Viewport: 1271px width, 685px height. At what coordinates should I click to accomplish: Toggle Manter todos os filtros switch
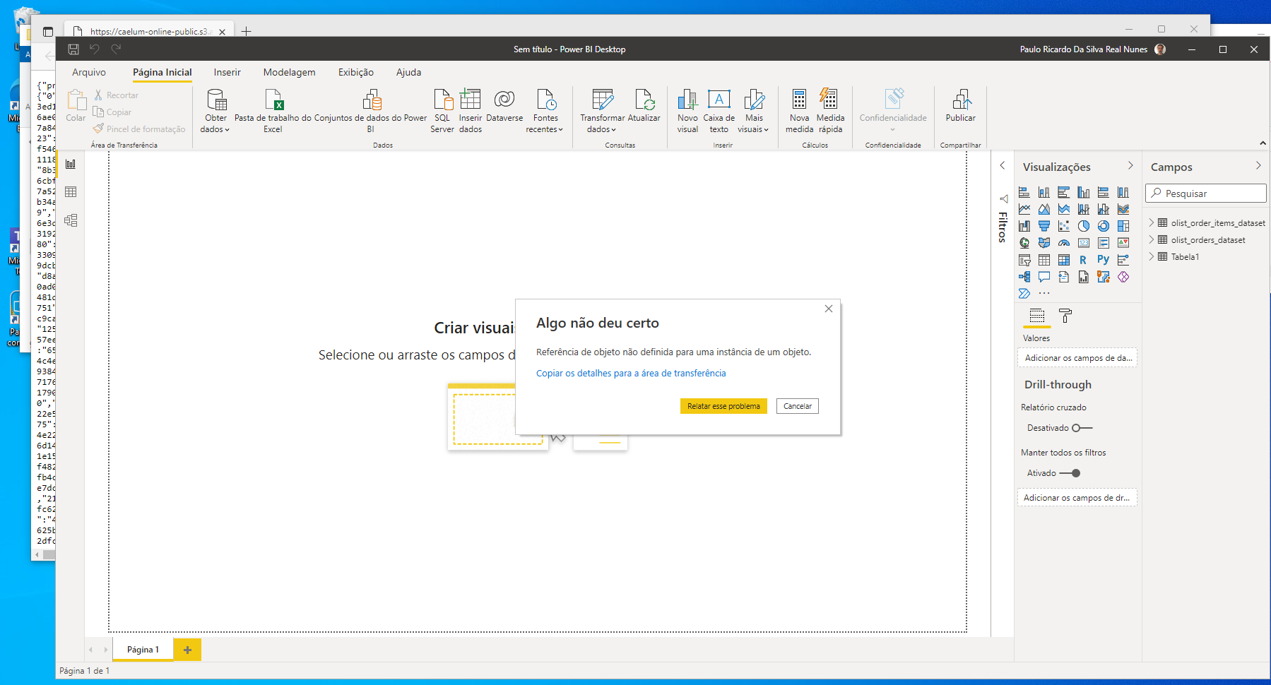(x=1070, y=473)
